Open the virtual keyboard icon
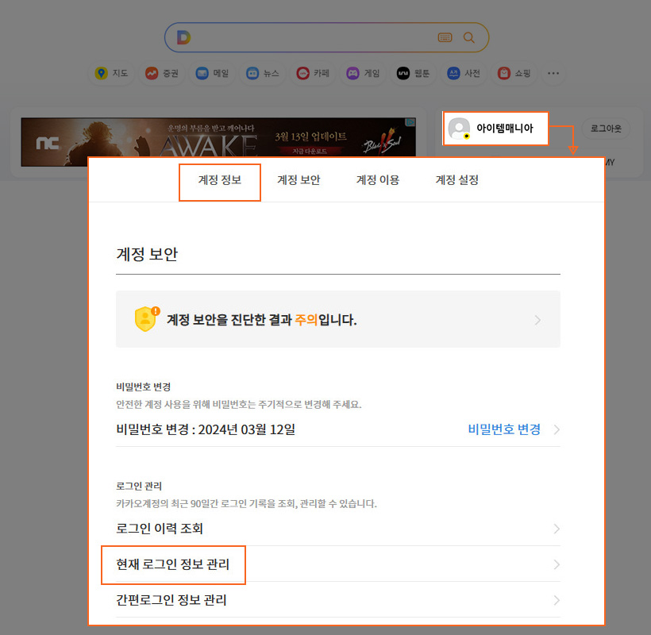Image resolution: width=651 pixels, height=635 pixels. coord(445,37)
